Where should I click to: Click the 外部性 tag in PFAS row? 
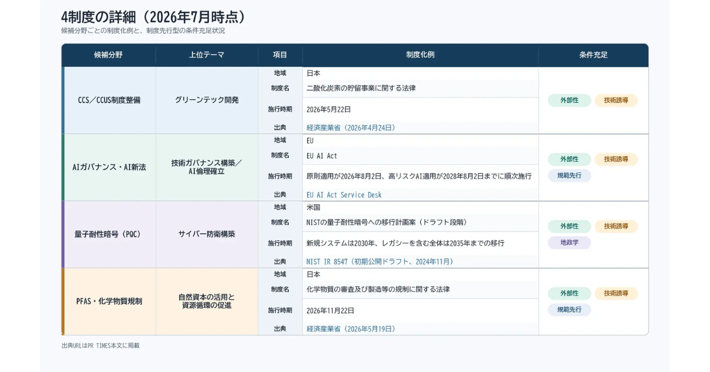click(x=569, y=293)
